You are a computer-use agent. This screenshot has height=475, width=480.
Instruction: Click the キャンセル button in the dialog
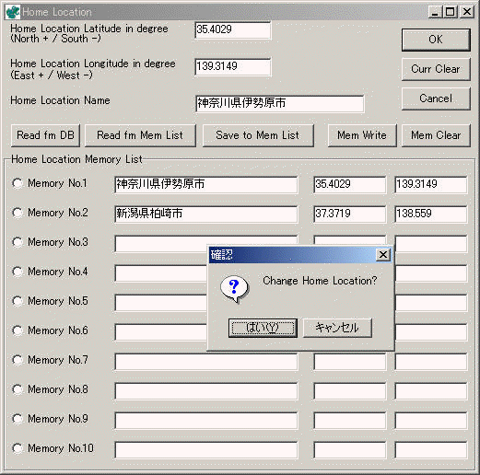(337, 328)
